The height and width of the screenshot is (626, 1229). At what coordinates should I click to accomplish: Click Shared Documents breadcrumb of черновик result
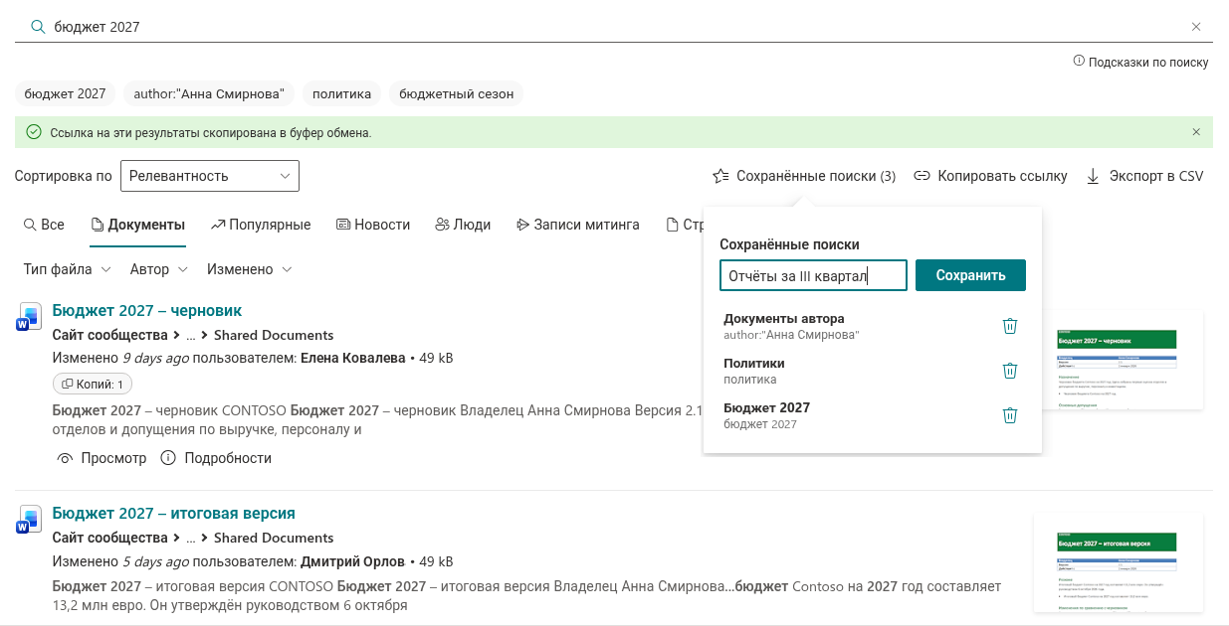pyautogui.click(x=274, y=335)
